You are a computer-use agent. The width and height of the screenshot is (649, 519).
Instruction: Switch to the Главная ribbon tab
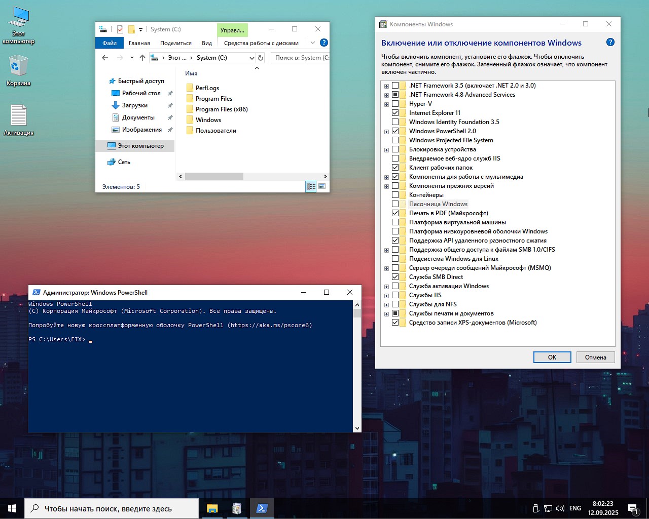(139, 43)
